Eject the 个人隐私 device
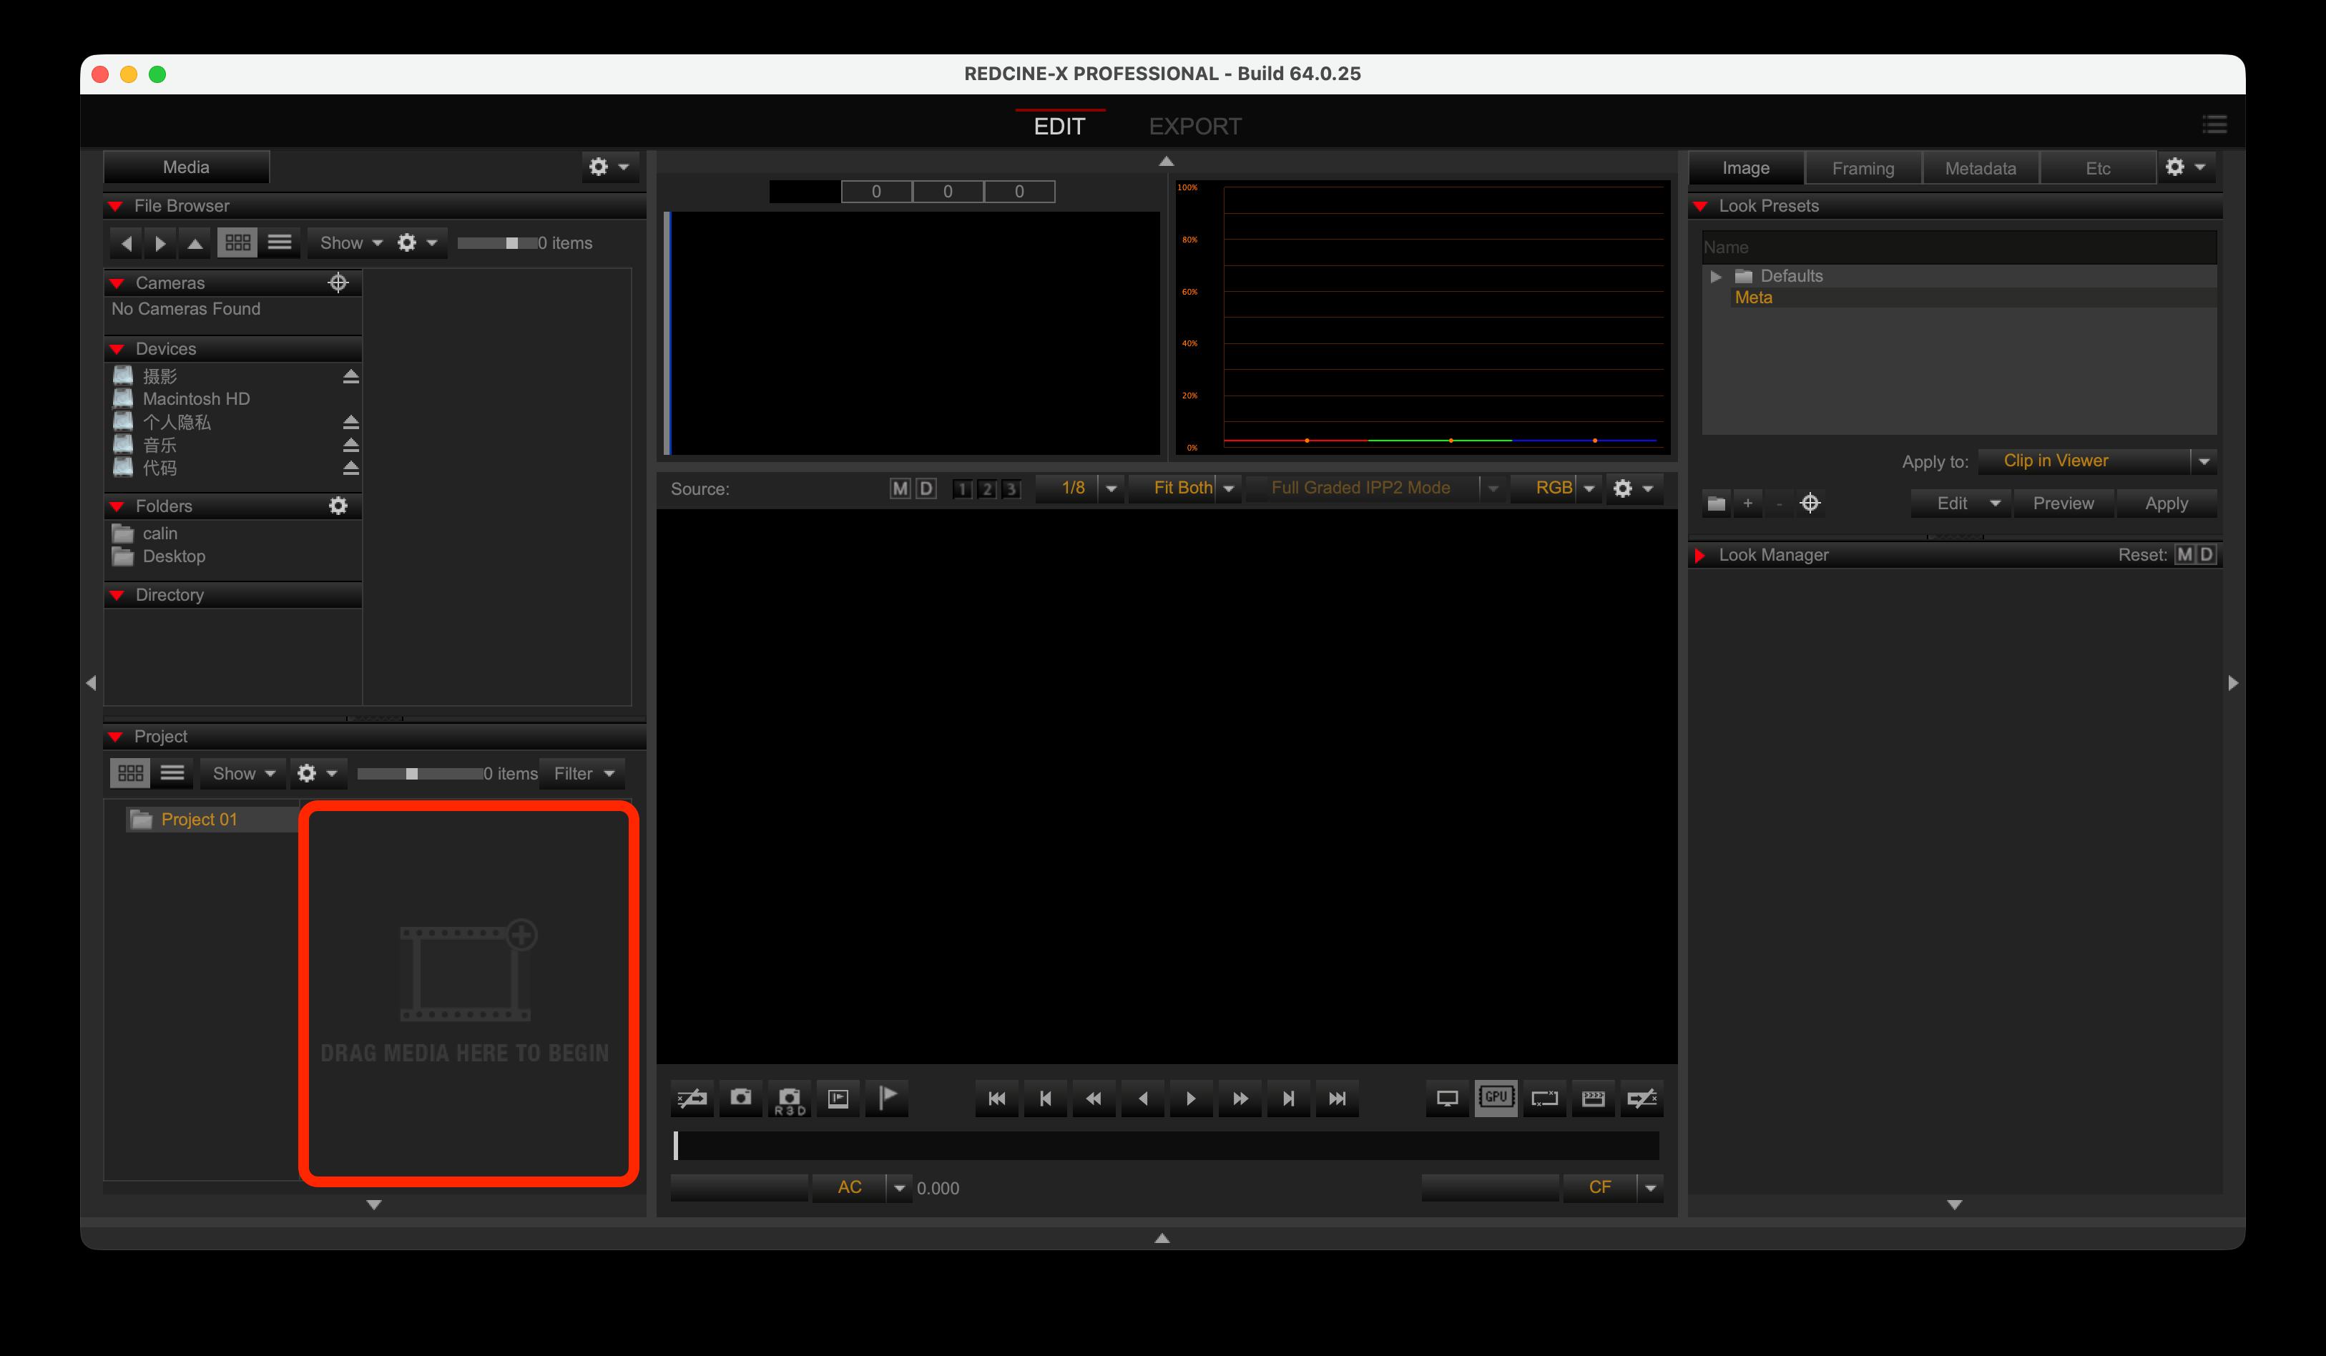This screenshot has height=1356, width=2326. click(350, 422)
